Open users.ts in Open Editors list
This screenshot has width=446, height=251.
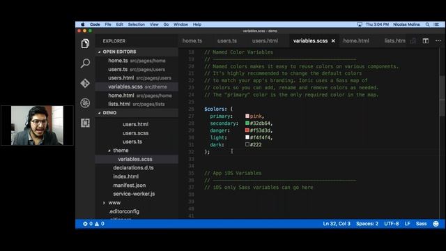pos(137,70)
